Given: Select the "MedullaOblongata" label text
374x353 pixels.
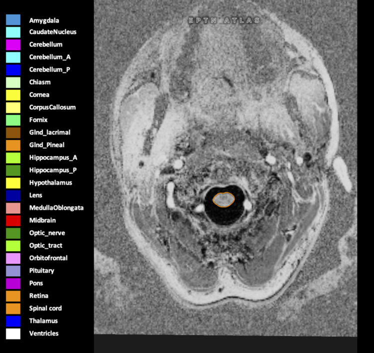Looking at the screenshot, I should coord(56,208).
